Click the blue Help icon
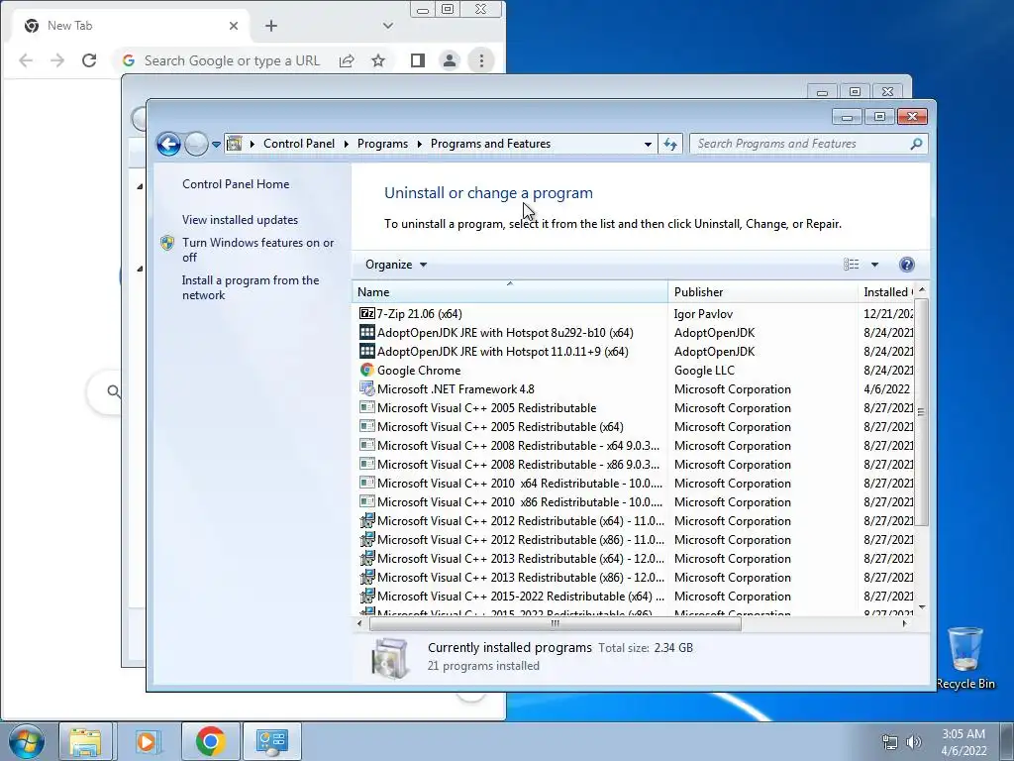This screenshot has height=761, width=1014. pos(907,264)
